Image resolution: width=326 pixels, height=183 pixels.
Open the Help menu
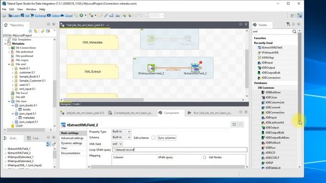42,9
